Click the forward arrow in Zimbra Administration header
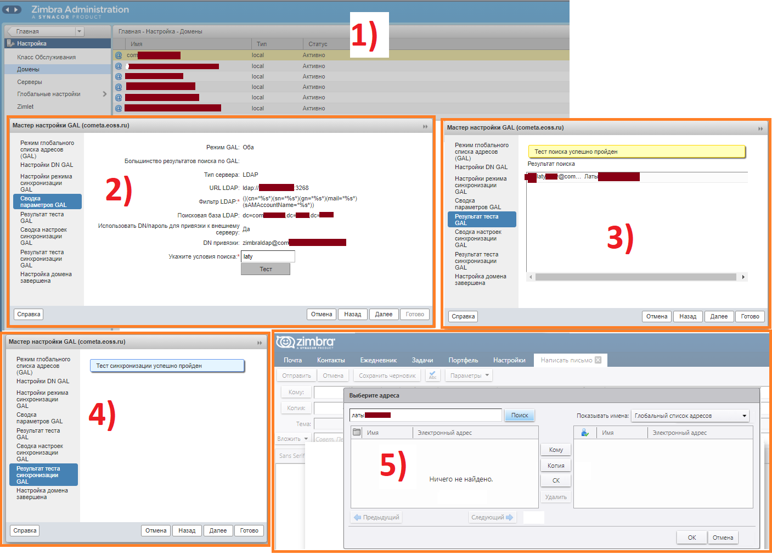This screenshot has width=772, height=554. click(16, 9)
